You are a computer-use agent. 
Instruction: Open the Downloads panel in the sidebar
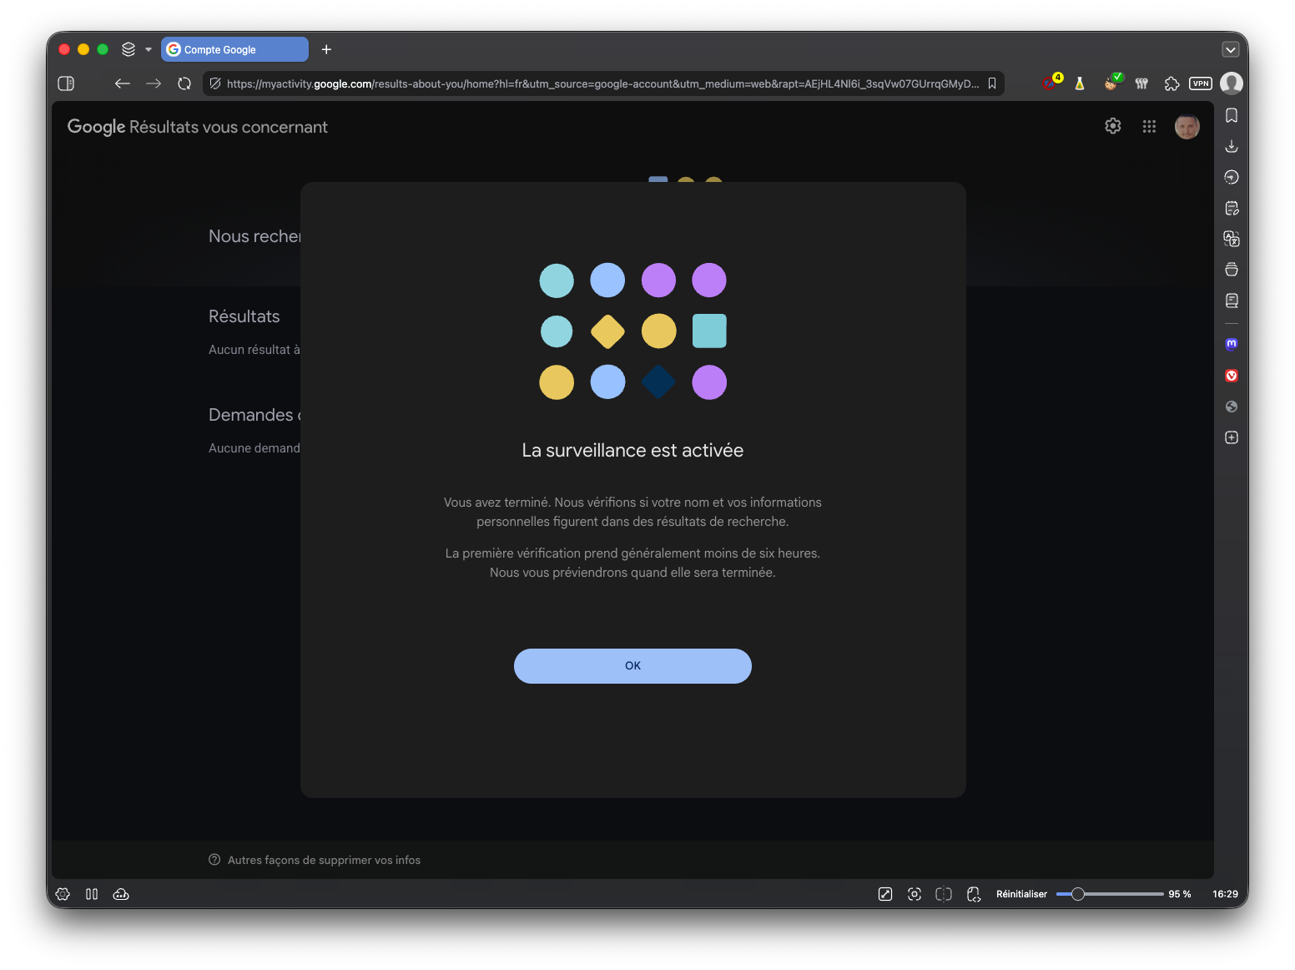tap(1232, 146)
